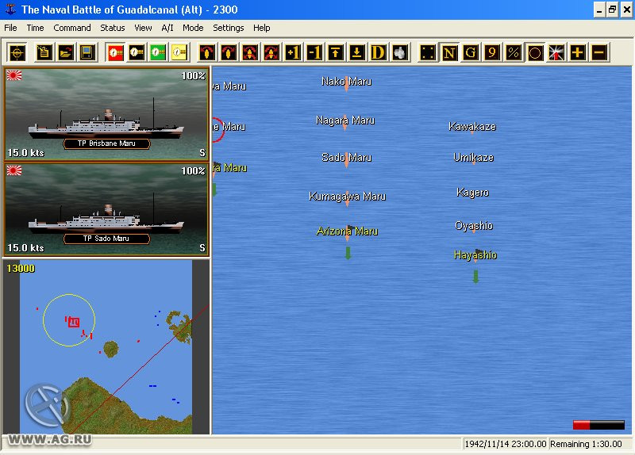Click the open folder toolbar icon
This screenshot has width=635, height=455.
(x=66, y=52)
